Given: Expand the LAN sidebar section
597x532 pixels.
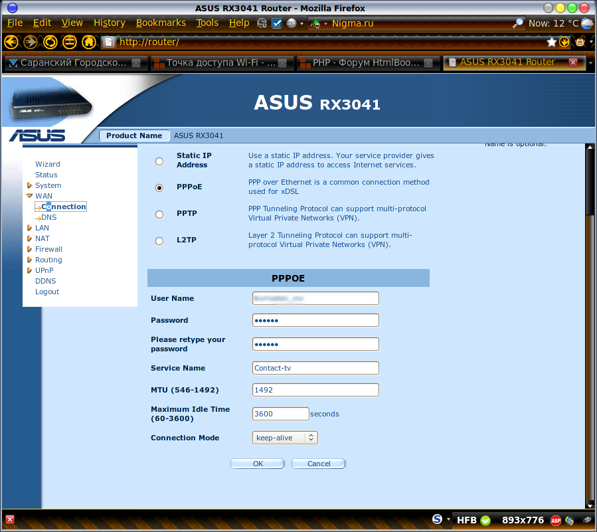Looking at the screenshot, I should click(29, 228).
